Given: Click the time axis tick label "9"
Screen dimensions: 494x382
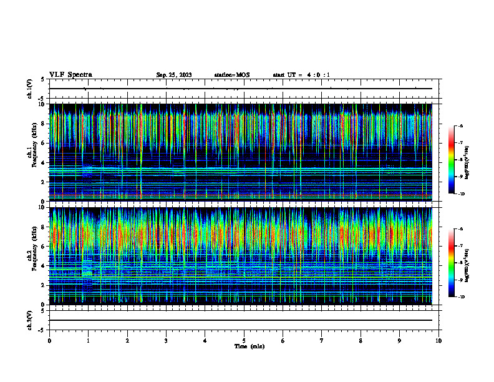Looking at the screenshot, I should (x=399, y=341).
